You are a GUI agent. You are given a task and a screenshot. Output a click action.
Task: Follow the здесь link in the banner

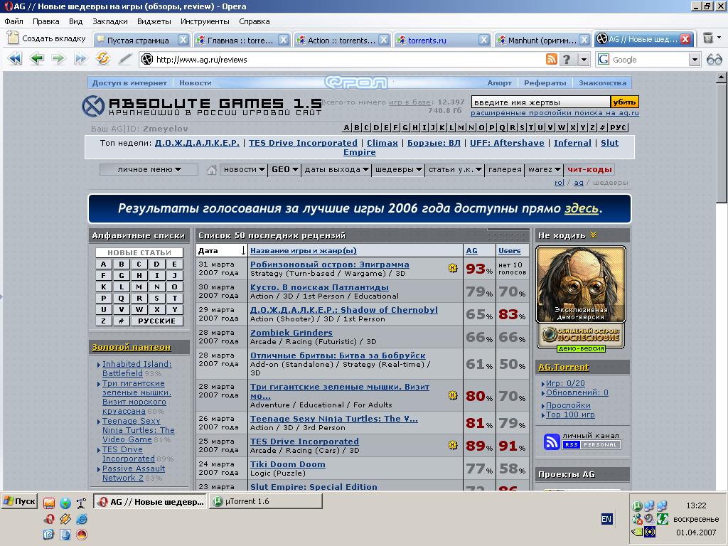tap(582, 208)
